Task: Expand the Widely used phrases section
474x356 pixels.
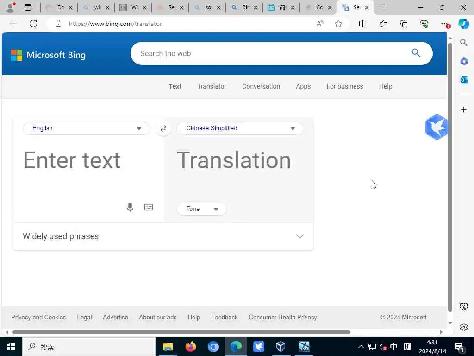Action: coord(163,236)
